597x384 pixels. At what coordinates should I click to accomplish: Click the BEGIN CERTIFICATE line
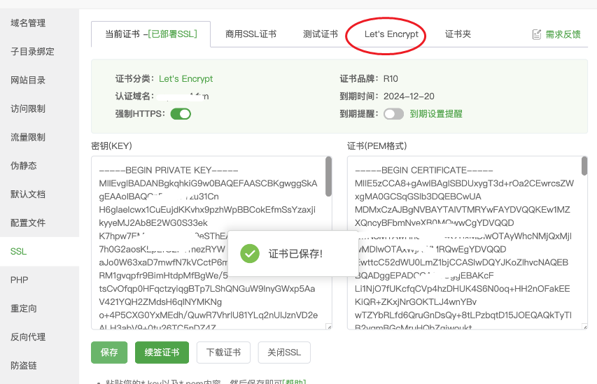423,170
